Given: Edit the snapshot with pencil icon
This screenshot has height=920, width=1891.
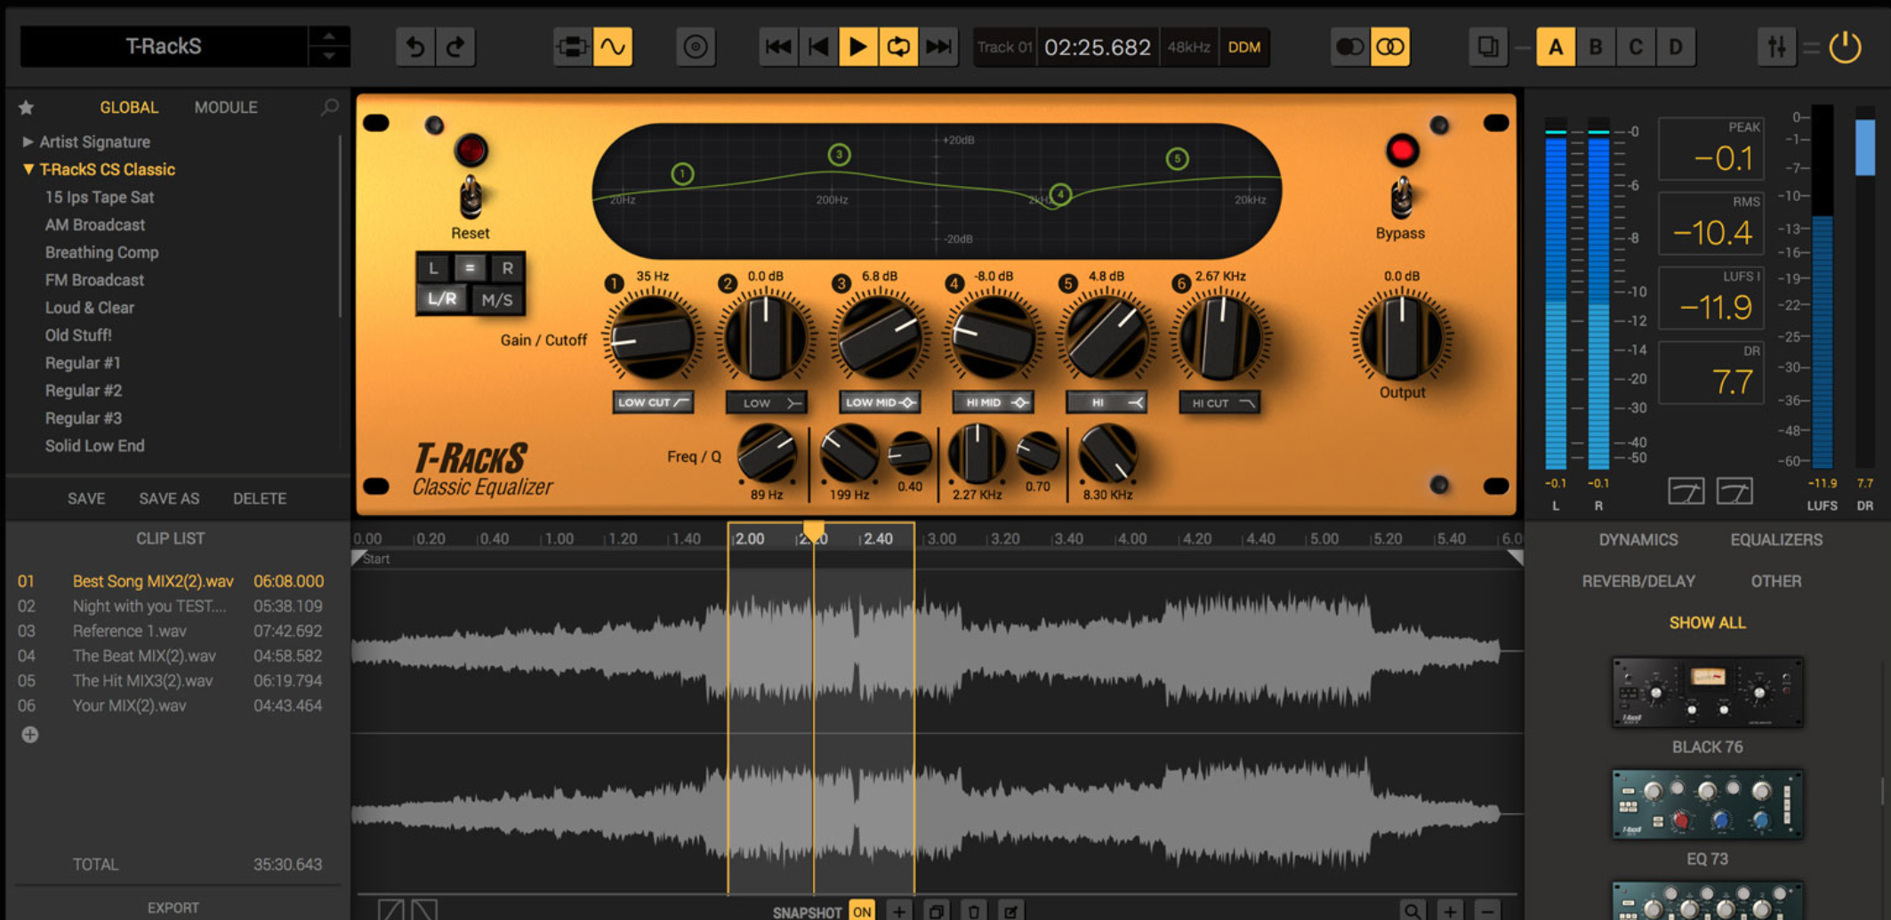Looking at the screenshot, I should (x=1011, y=911).
